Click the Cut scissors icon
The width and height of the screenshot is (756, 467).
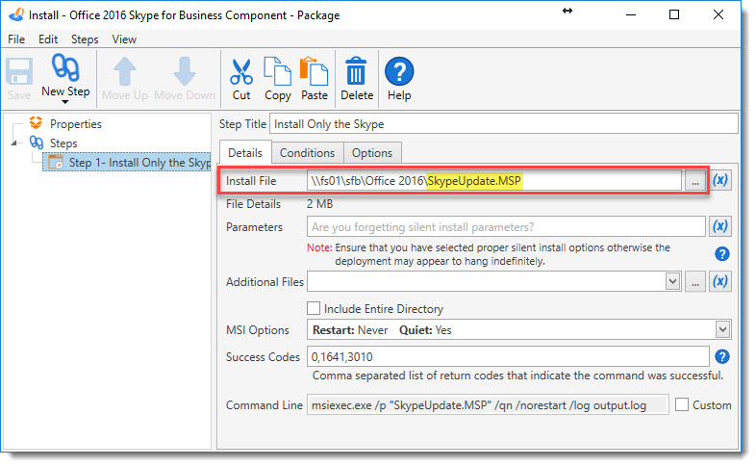241,71
